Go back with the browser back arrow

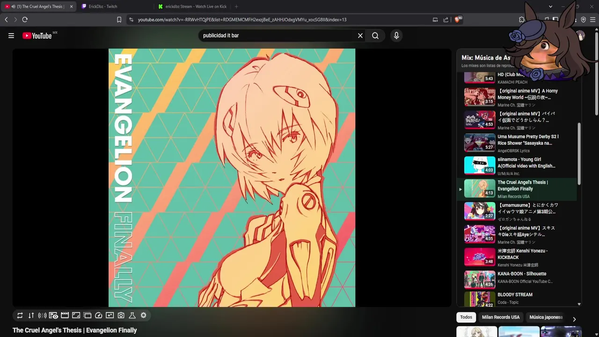(6, 20)
